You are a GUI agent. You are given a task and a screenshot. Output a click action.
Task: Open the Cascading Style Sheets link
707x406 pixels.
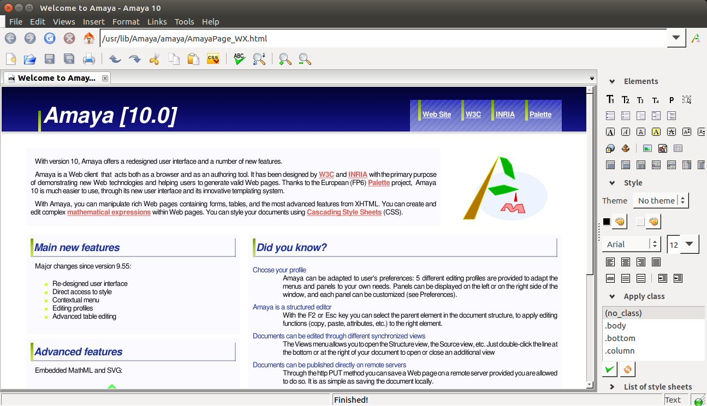click(344, 212)
